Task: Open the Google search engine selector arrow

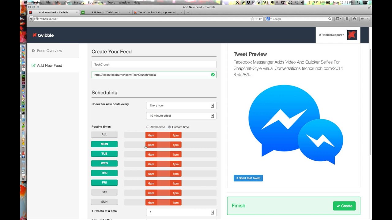Action: 271,19
